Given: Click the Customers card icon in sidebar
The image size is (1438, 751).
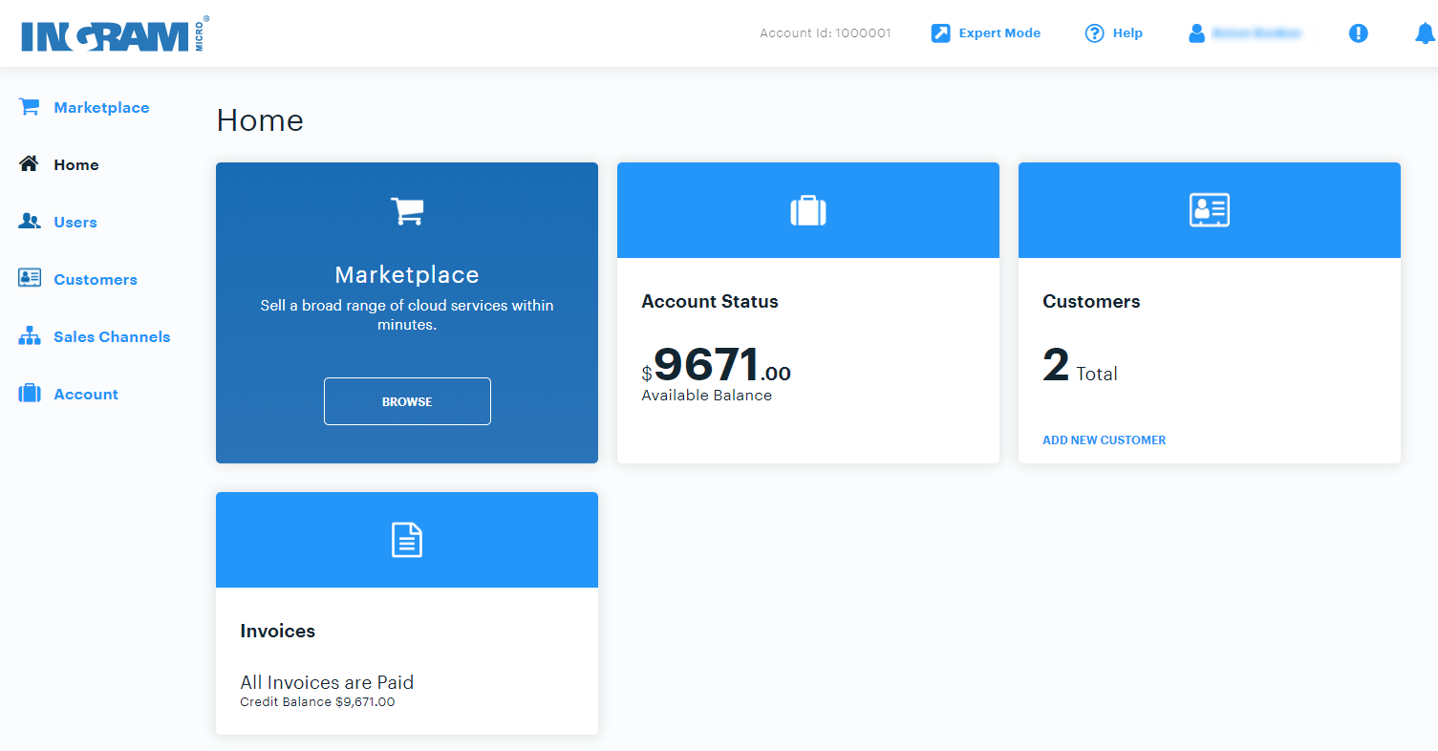Looking at the screenshot, I should coord(30,278).
